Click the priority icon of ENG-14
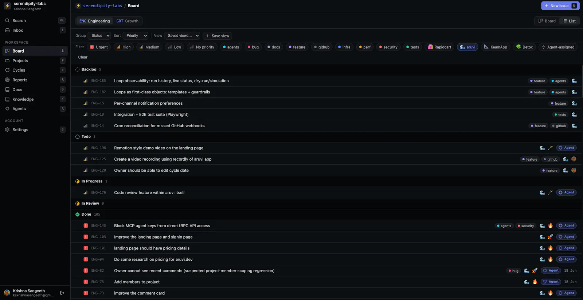The height and width of the screenshot is (300, 583). coord(86,126)
